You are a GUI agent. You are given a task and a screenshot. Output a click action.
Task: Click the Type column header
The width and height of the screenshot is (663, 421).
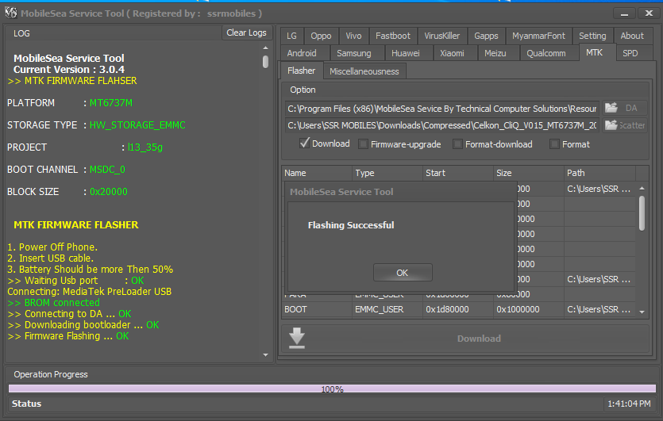[387, 173]
